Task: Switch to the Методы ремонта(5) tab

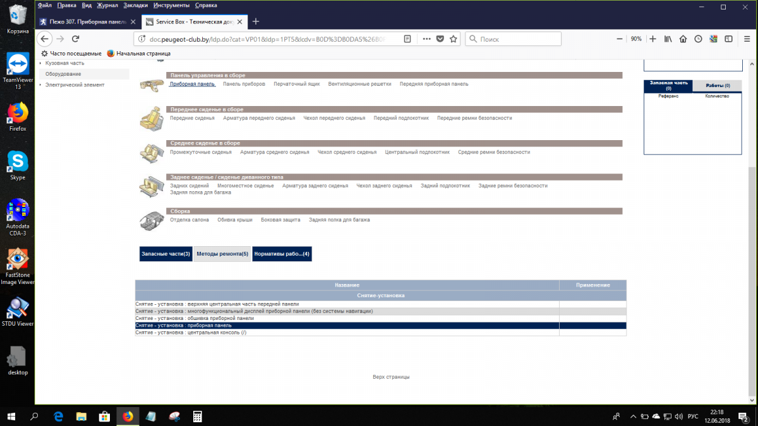Action: coord(222,254)
